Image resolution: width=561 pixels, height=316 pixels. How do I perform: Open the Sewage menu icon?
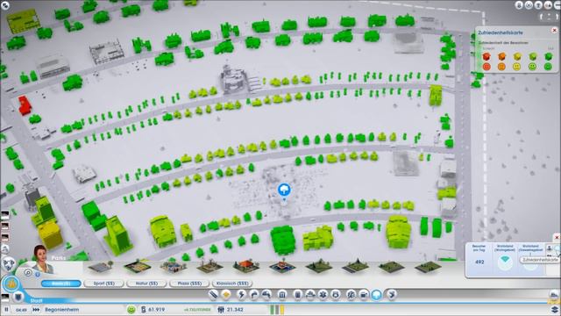pyautogui.click(x=266, y=295)
